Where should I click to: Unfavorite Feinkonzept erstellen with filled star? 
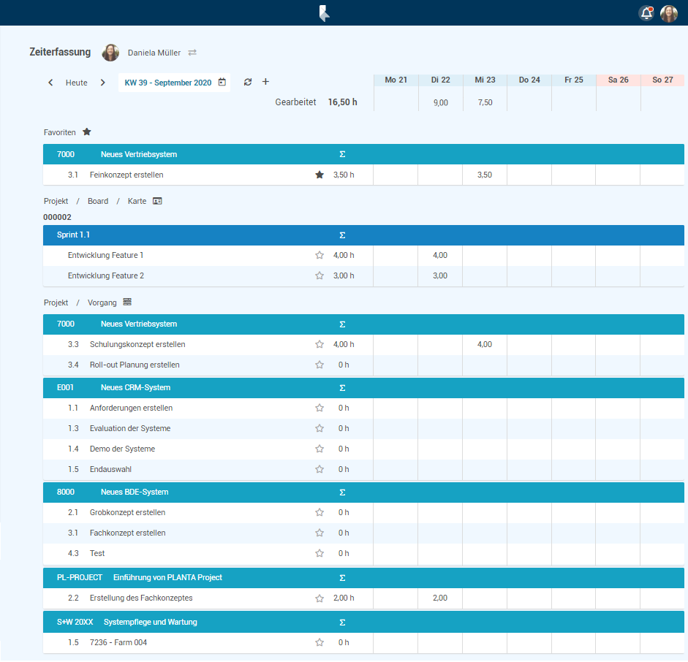tap(320, 175)
